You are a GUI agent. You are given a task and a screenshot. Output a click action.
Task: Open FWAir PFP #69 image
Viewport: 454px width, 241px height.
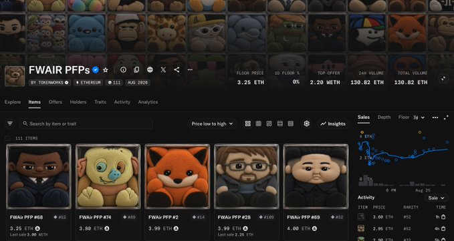[316, 176]
